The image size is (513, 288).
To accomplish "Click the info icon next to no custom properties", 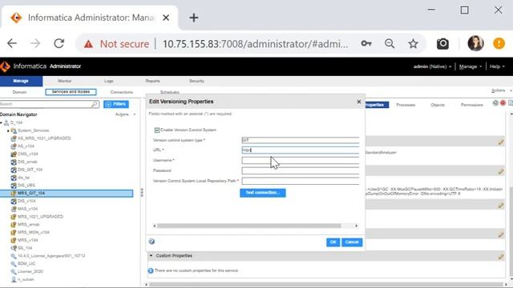I will tap(151, 270).
